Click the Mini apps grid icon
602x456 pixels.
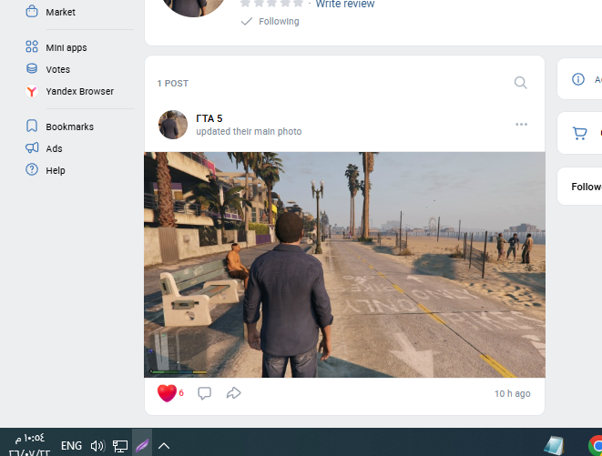tap(32, 46)
